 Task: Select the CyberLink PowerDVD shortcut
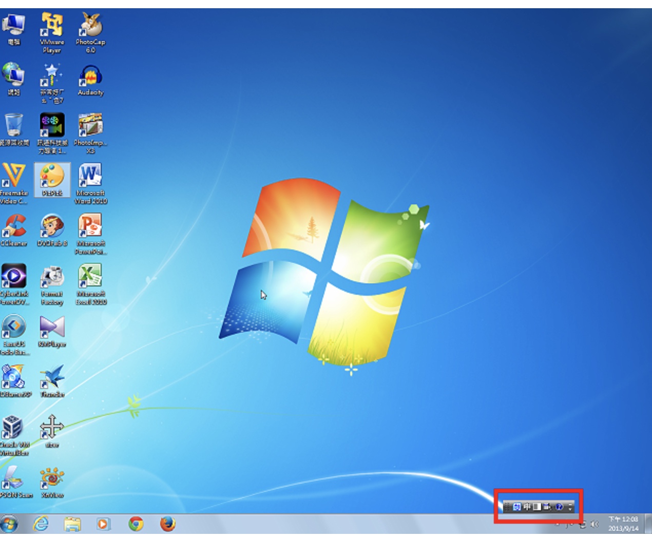coord(14,284)
